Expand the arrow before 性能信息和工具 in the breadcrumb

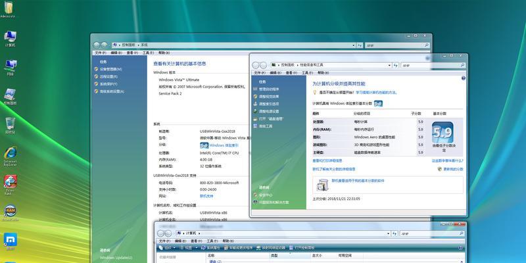297,65
